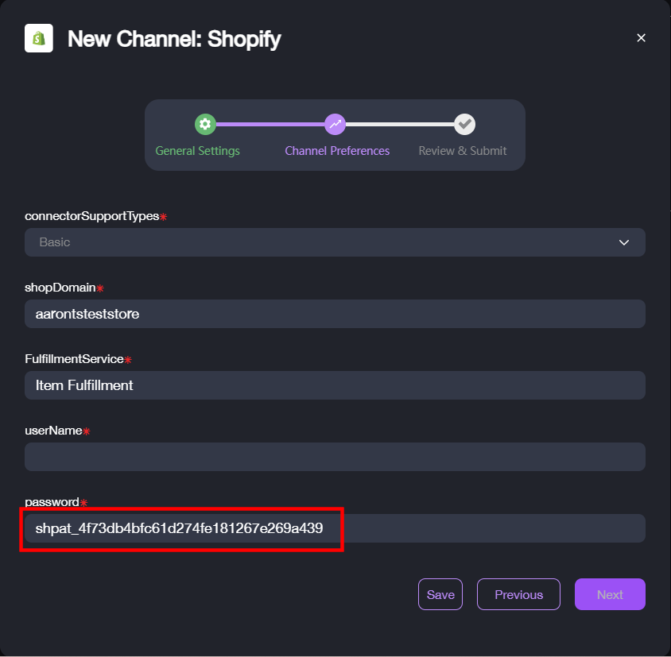
Task: Go to General Settings step label
Action: [x=197, y=151]
